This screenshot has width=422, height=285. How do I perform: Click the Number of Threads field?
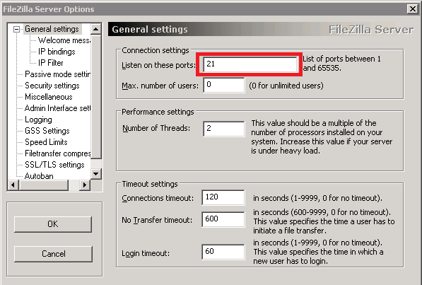point(224,129)
